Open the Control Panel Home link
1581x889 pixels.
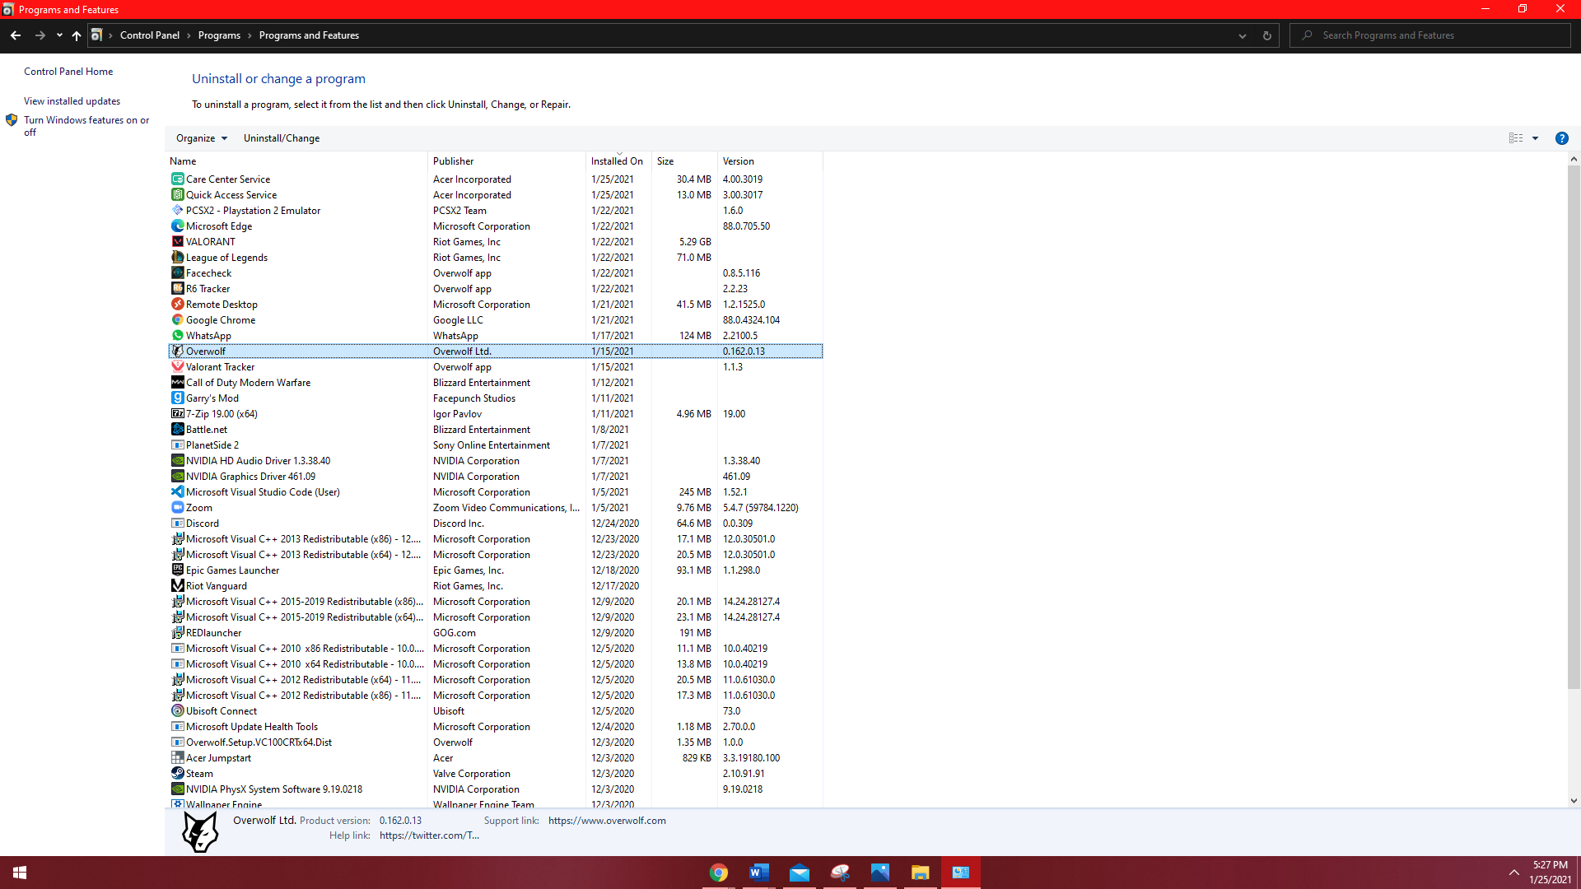[x=68, y=72]
